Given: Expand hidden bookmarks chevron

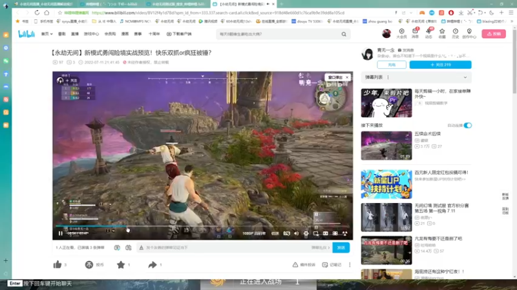Looking at the screenshot, I should tap(512, 21).
